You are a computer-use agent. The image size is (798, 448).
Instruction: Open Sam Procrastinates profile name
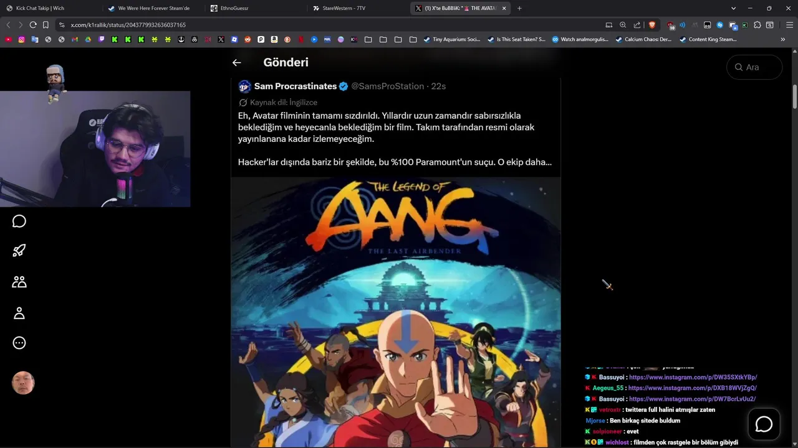[296, 86]
